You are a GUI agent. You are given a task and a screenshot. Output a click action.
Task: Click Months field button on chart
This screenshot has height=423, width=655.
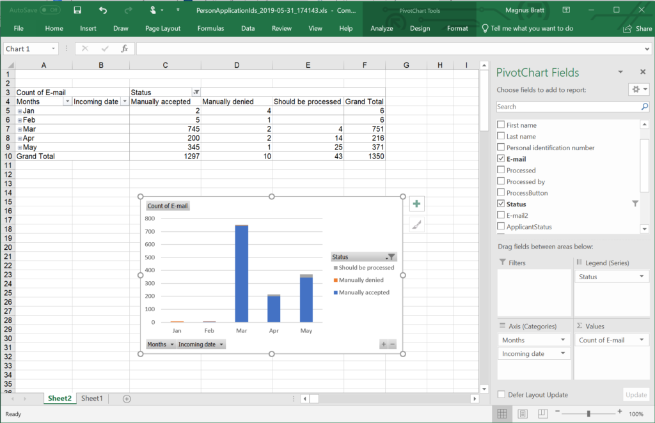(x=161, y=344)
